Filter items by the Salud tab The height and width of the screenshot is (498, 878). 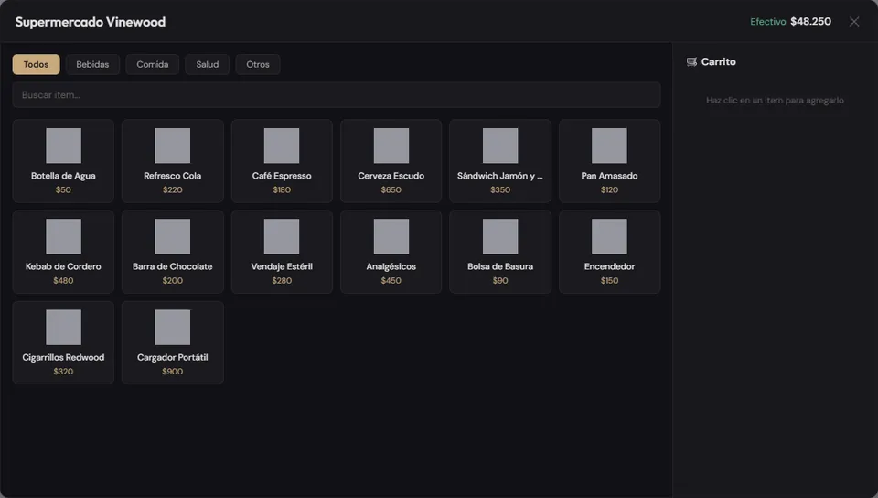click(x=208, y=64)
